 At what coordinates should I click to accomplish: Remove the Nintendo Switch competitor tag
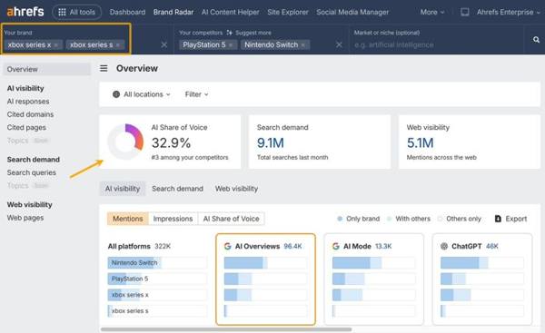[x=303, y=45]
